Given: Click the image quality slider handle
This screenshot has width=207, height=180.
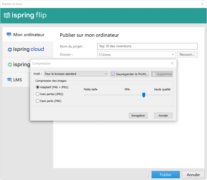Looking at the screenshot, I should pos(144,95).
